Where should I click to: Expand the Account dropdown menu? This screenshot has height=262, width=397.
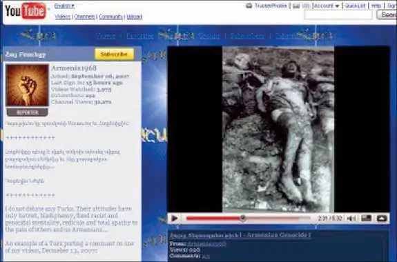327,6
